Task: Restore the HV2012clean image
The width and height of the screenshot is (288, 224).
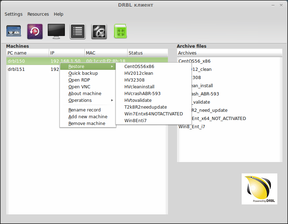Action: pyautogui.click(x=154, y=73)
